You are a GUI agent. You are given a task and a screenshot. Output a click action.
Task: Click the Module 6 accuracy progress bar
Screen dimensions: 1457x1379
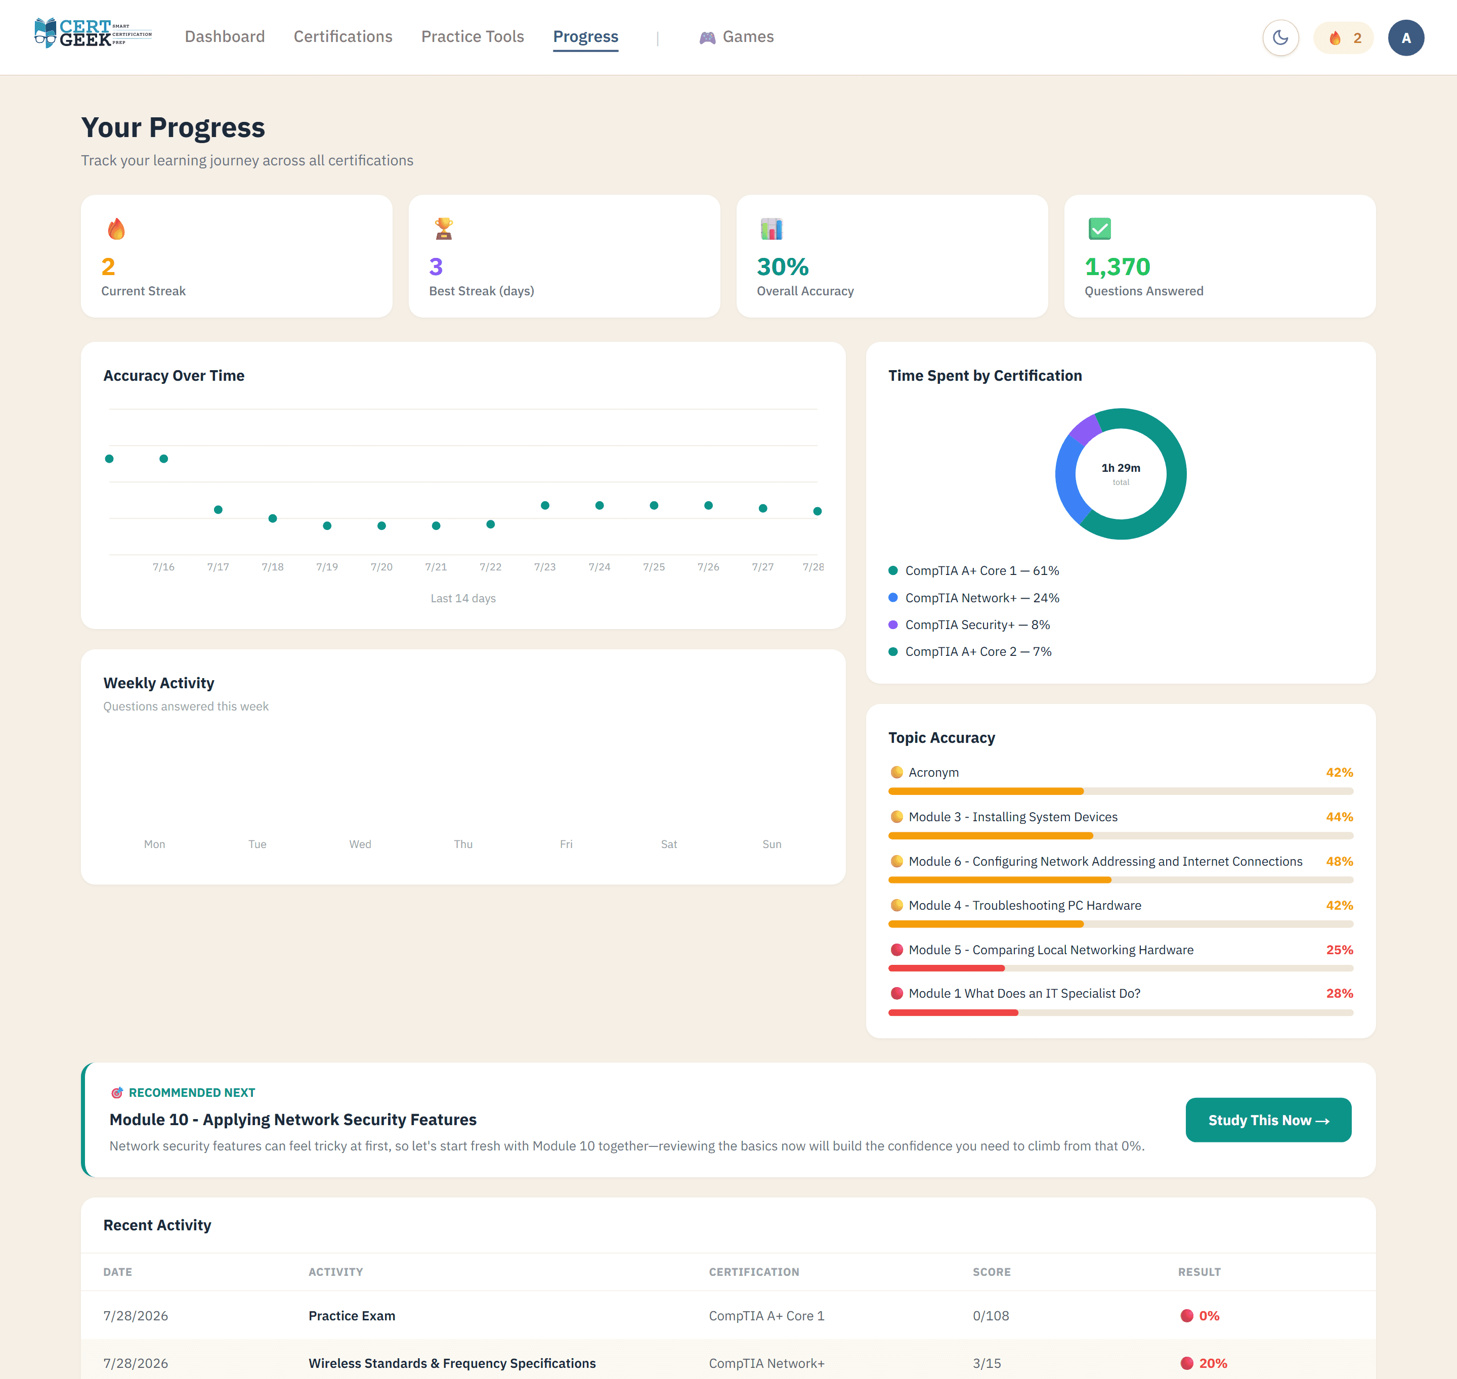[x=1120, y=880]
